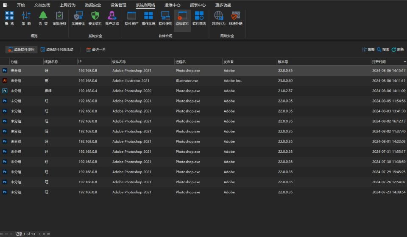The image size is (407, 237).
Task: Switch to the 开始 ribbon tab
Action: [21, 5]
